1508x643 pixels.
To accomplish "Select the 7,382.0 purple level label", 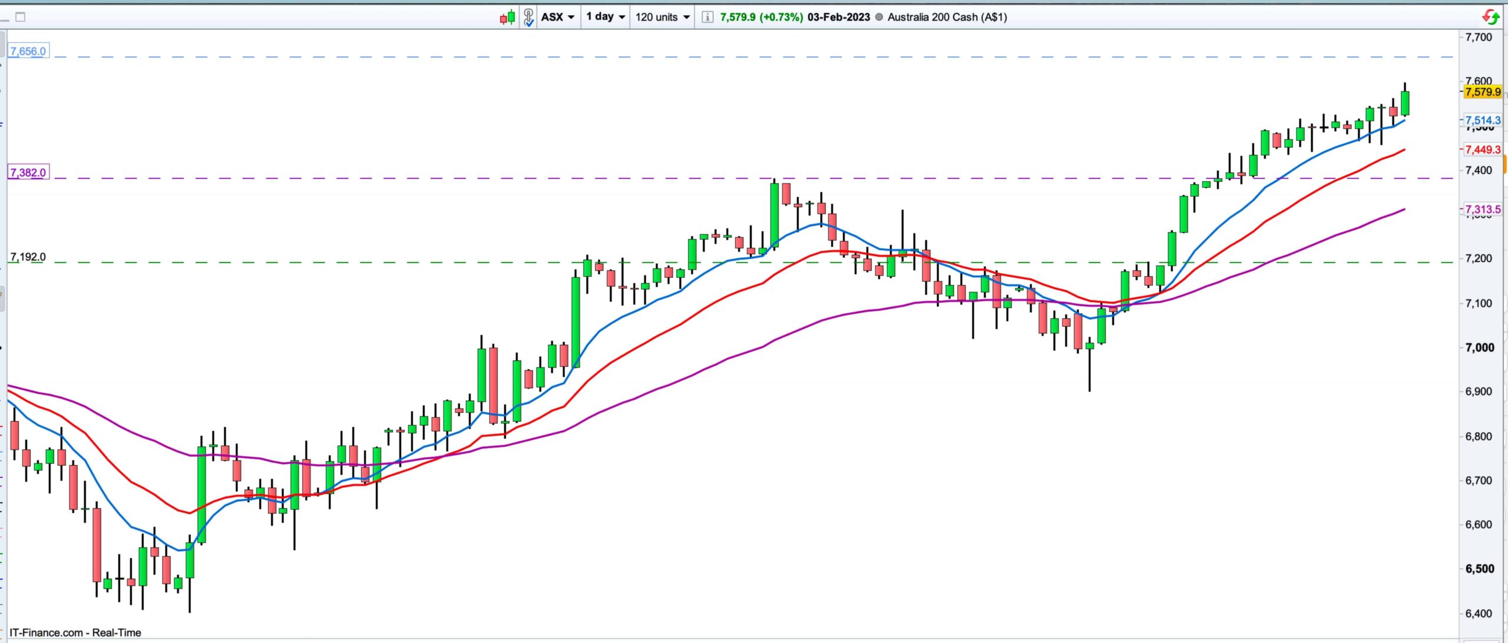I will coord(28,173).
